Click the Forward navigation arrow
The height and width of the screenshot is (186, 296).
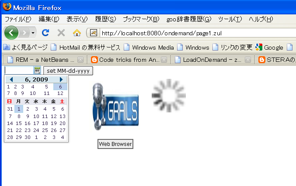[x=24, y=33]
